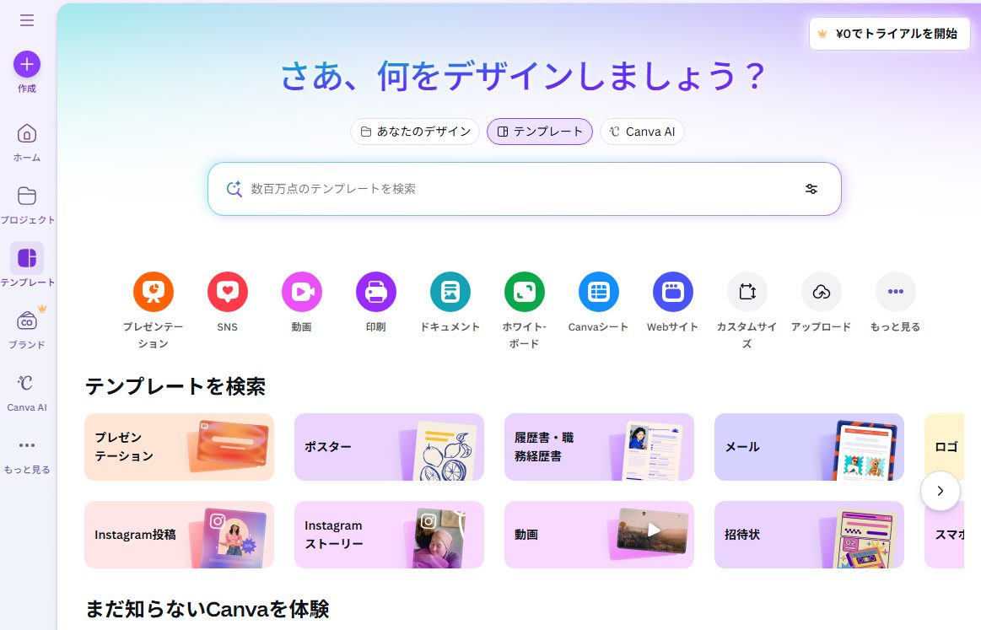981x630 pixels.
Task: Click ¥0でトライアルを開始 button
Action: (x=890, y=34)
